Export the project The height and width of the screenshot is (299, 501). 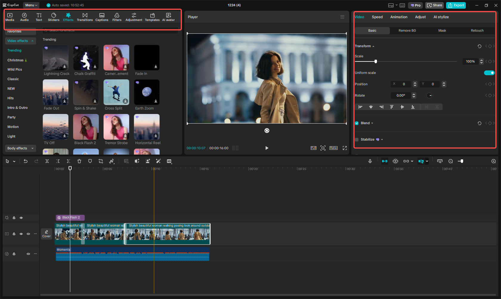point(456,5)
